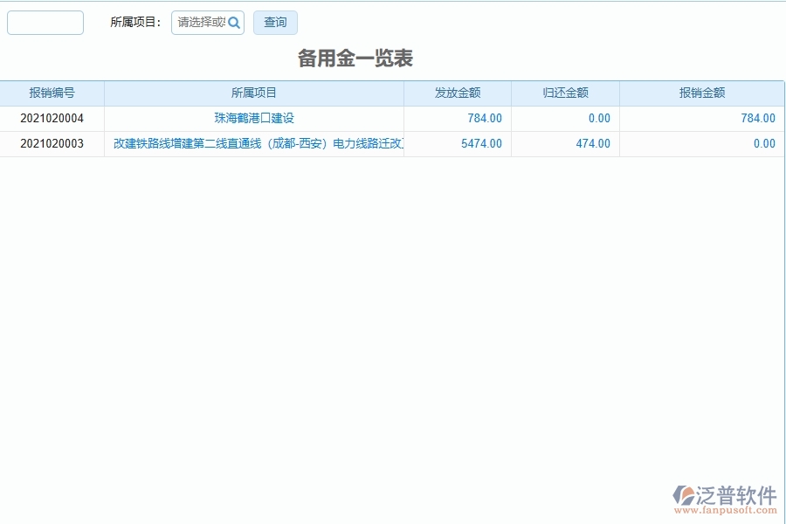Click the empty search input field
Viewport: 786px width, 524px height.
click(x=45, y=22)
